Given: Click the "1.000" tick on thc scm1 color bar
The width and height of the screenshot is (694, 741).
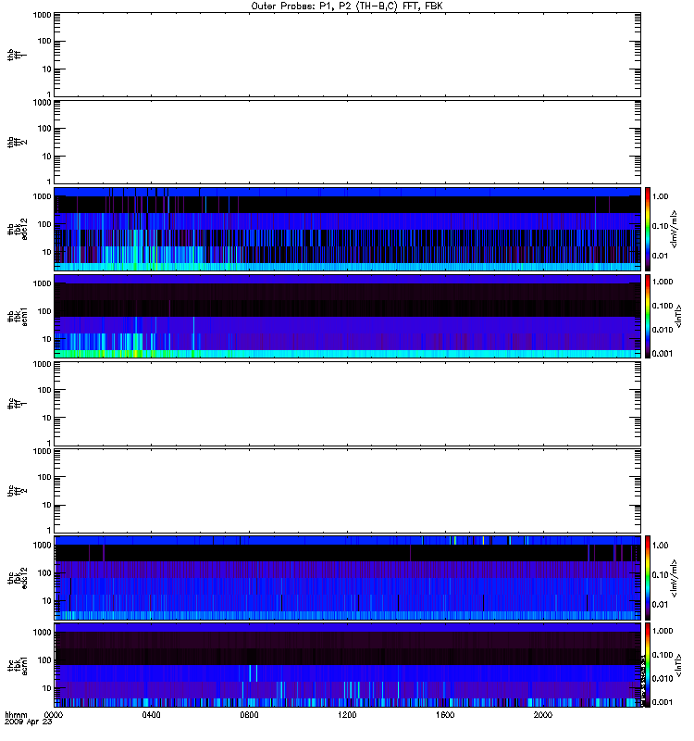Looking at the screenshot, I should tap(663, 631).
